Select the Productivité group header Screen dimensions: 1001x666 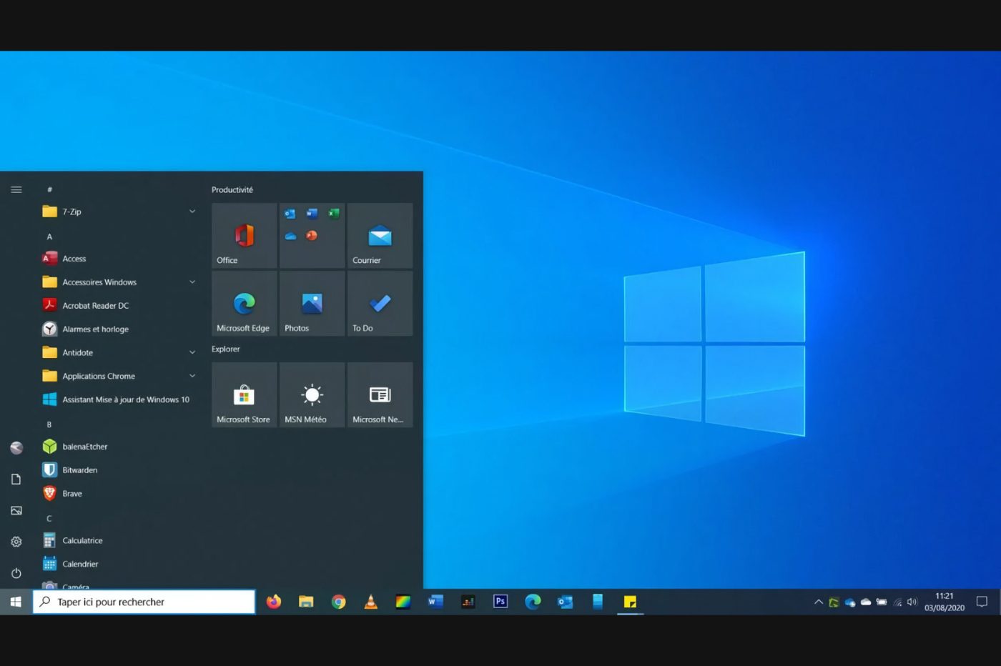[232, 189]
